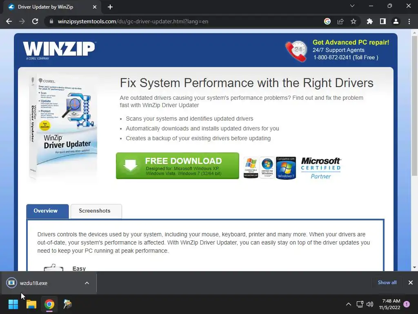Click the 24/7 phone support icon
Image resolution: width=418 pixels, height=314 pixels.
point(296,51)
